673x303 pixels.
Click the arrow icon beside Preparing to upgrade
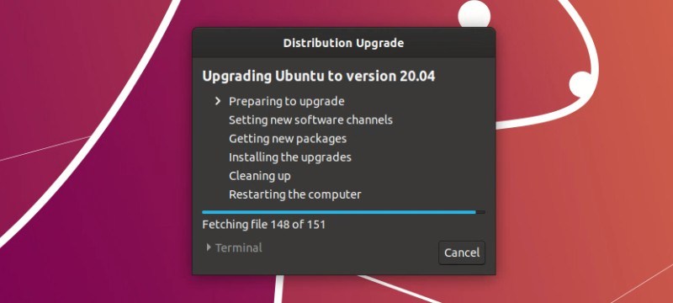(x=218, y=101)
